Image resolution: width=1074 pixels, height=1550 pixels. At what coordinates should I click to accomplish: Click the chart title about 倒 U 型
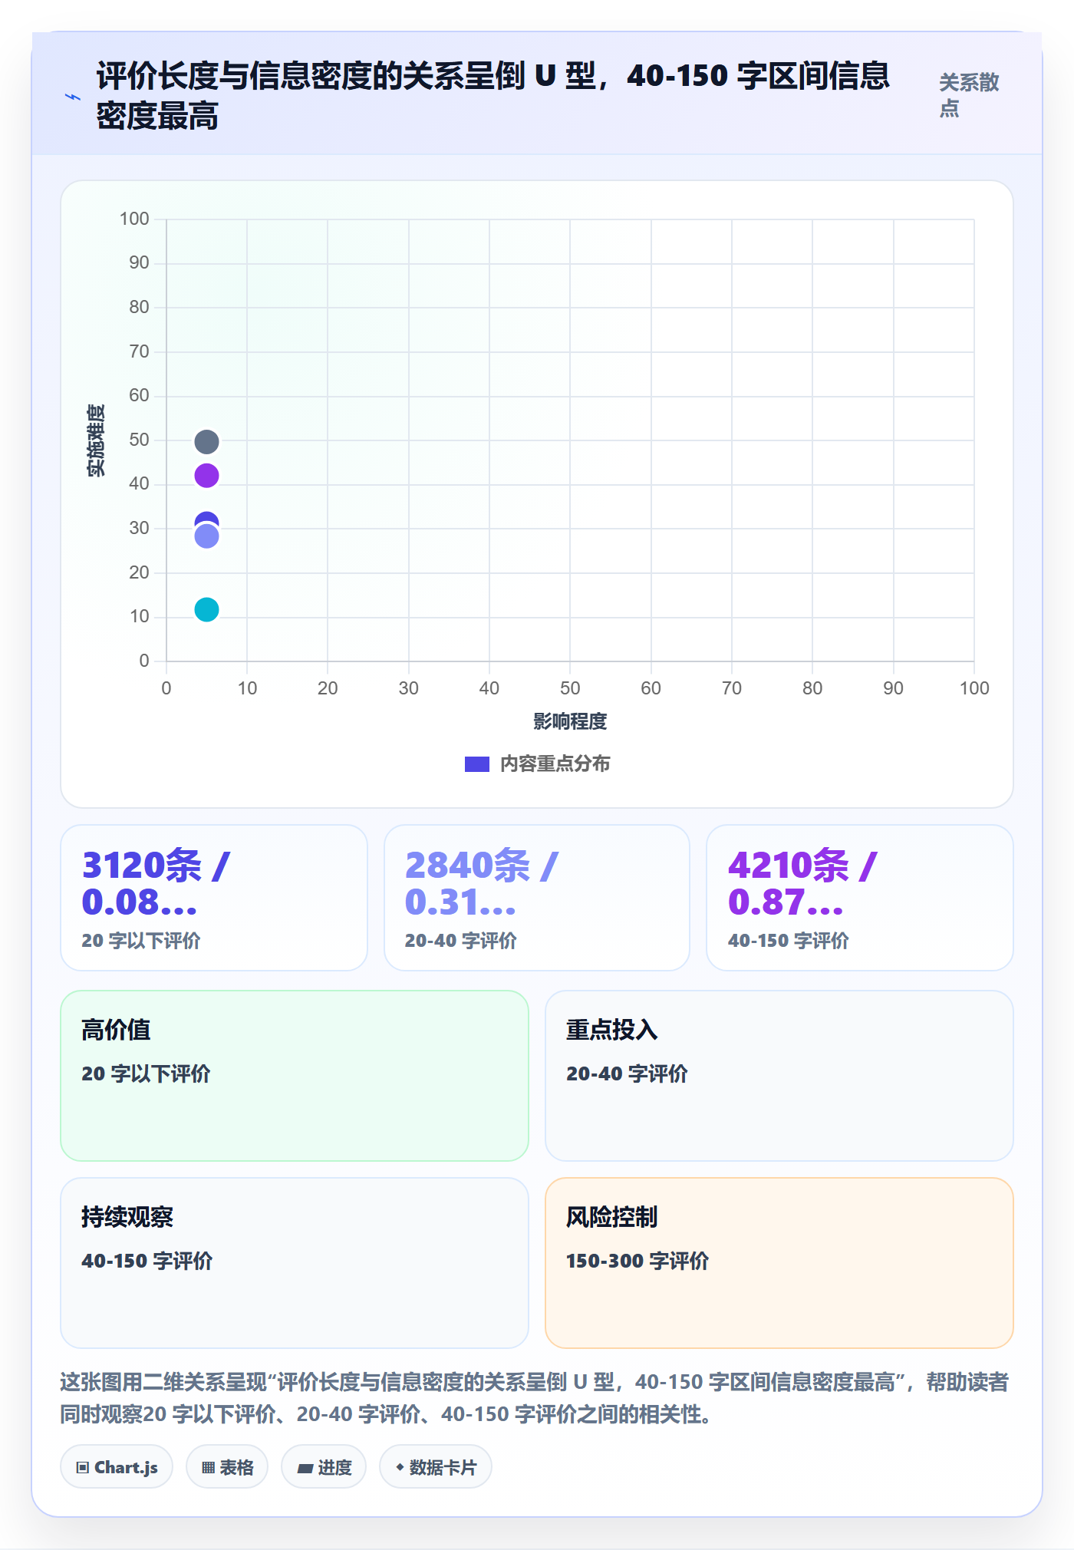[x=493, y=96]
